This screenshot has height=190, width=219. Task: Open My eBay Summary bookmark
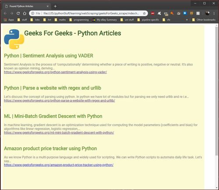coord(104,20)
